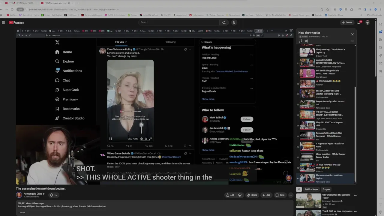Open the Ask AI button
The width and height of the screenshot is (384, 216).
tap(266, 195)
